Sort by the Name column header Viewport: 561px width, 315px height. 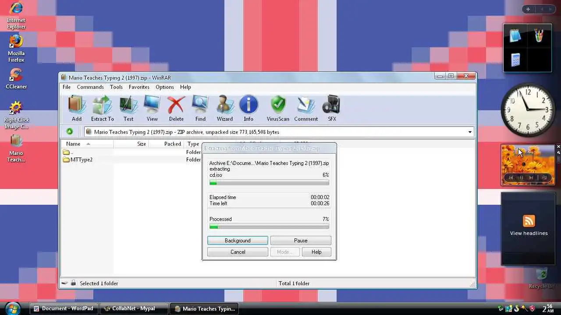(87, 144)
